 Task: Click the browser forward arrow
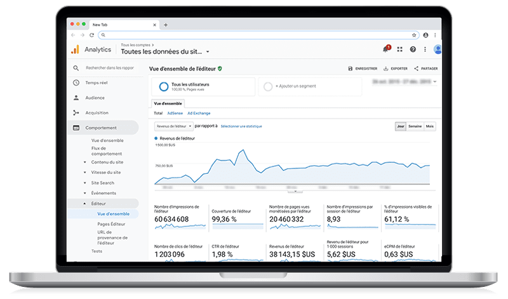pyautogui.click(x=83, y=35)
